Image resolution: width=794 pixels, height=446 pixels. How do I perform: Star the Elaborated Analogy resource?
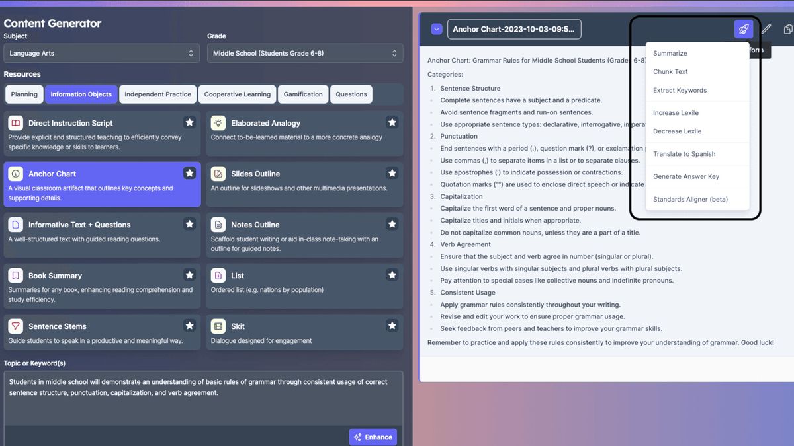392,122
